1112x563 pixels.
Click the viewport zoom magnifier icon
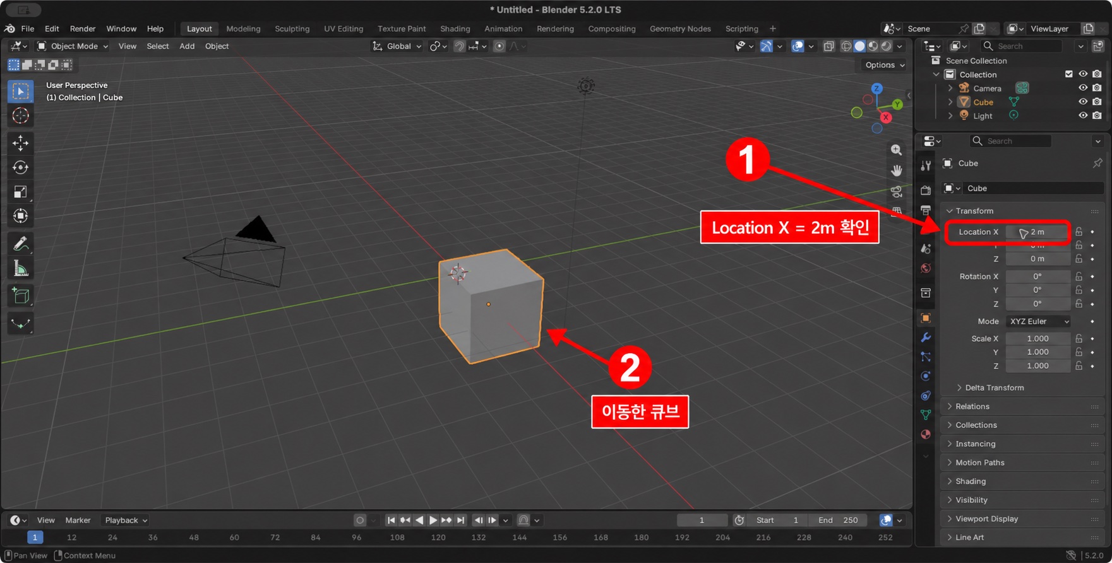[x=896, y=150]
